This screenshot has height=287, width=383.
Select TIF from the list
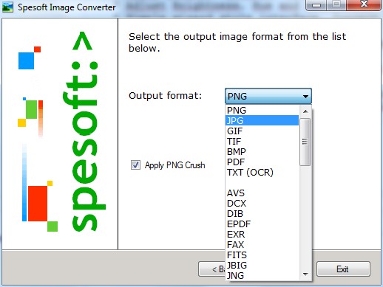click(262, 141)
